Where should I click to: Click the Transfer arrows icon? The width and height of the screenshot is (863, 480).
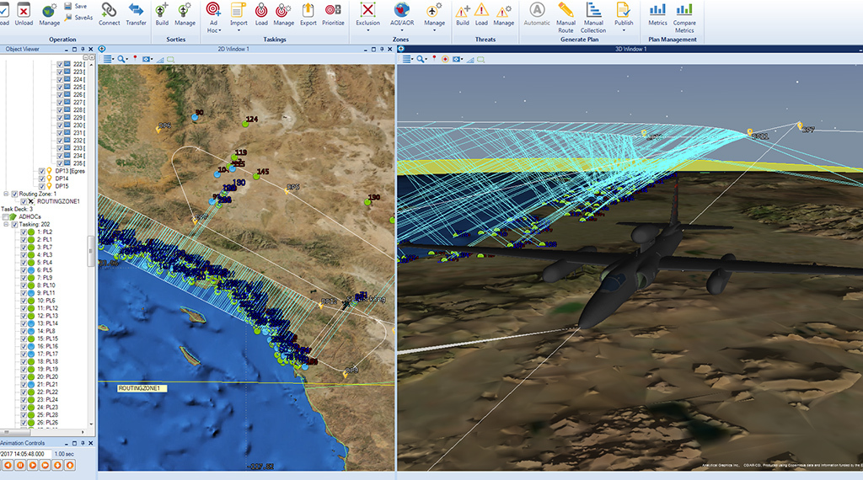pos(136,12)
